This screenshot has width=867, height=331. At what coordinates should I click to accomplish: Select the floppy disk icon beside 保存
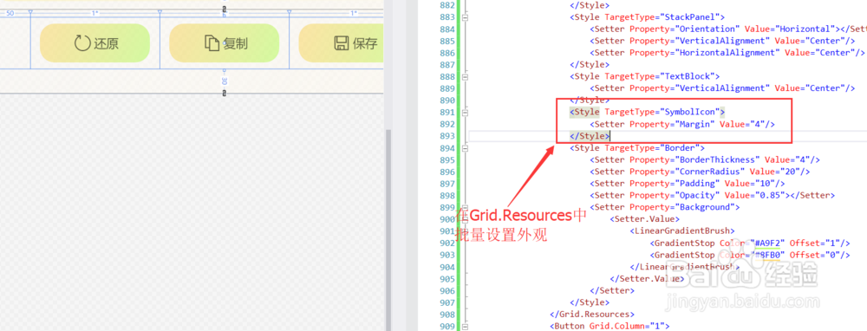[x=341, y=43]
